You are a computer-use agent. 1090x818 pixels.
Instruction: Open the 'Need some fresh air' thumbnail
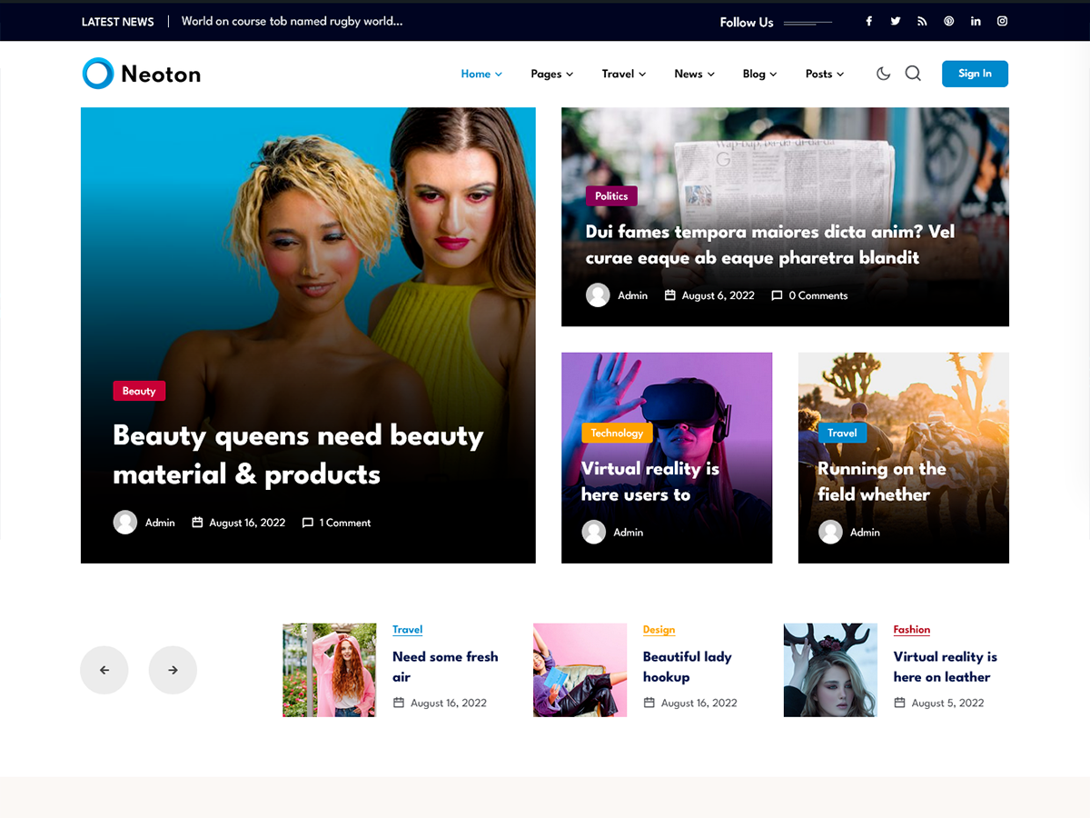pyautogui.click(x=330, y=670)
